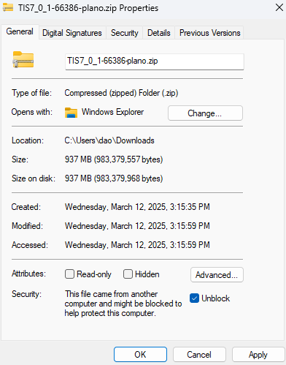This screenshot has height=365, width=286.
Task: Open Advanced attributes settings
Action: pyautogui.click(x=217, y=275)
